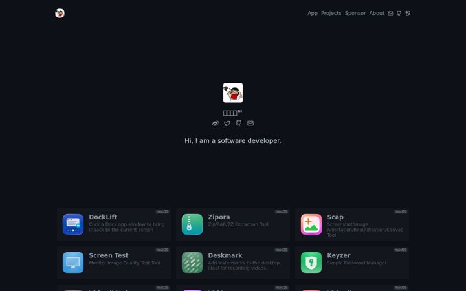Click macOS tag on DockLift card
The width and height of the screenshot is (466, 291).
click(162, 211)
